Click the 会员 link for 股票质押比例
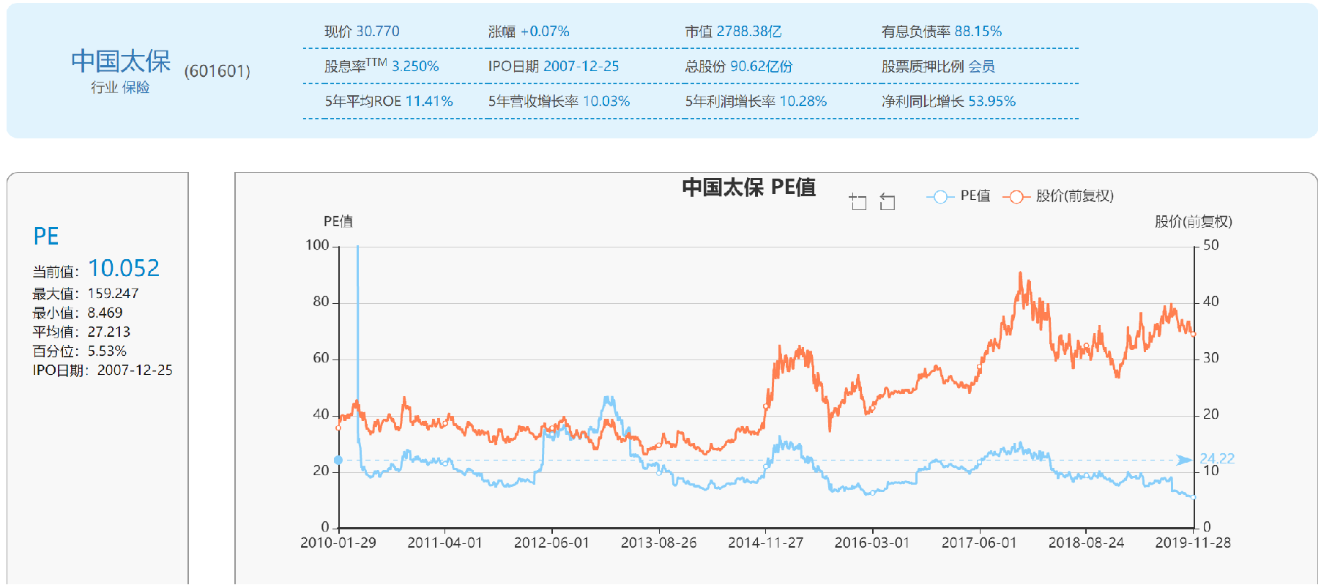Image resolution: width=1343 pixels, height=585 pixels. pos(981,67)
